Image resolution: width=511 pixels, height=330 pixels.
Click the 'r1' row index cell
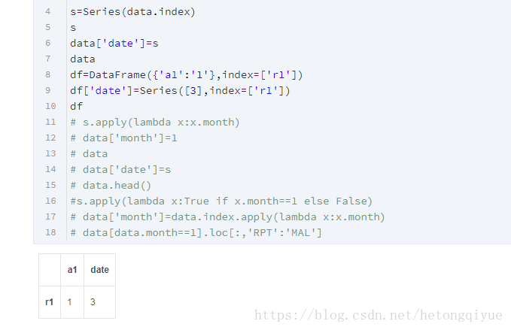tap(49, 302)
